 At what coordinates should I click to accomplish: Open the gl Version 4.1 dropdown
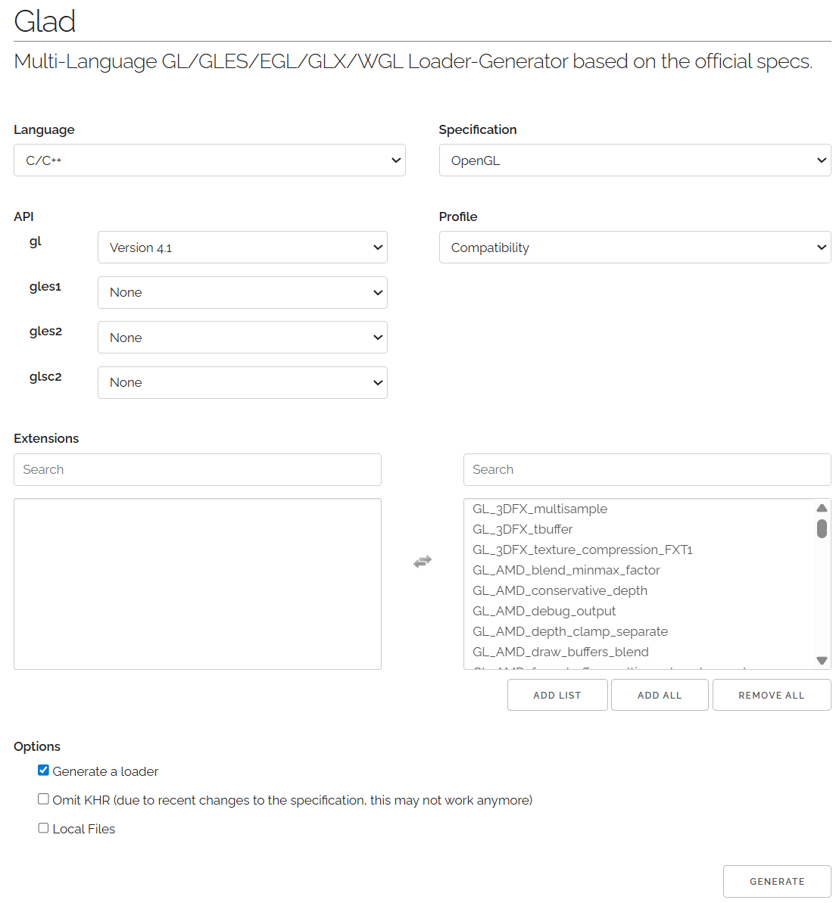point(242,248)
